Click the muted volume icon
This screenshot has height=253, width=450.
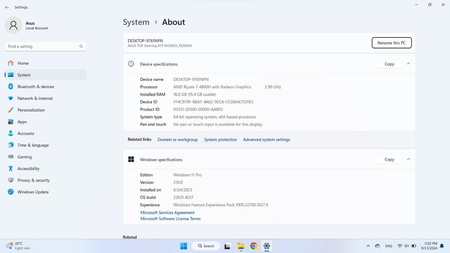tap(407, 246)
